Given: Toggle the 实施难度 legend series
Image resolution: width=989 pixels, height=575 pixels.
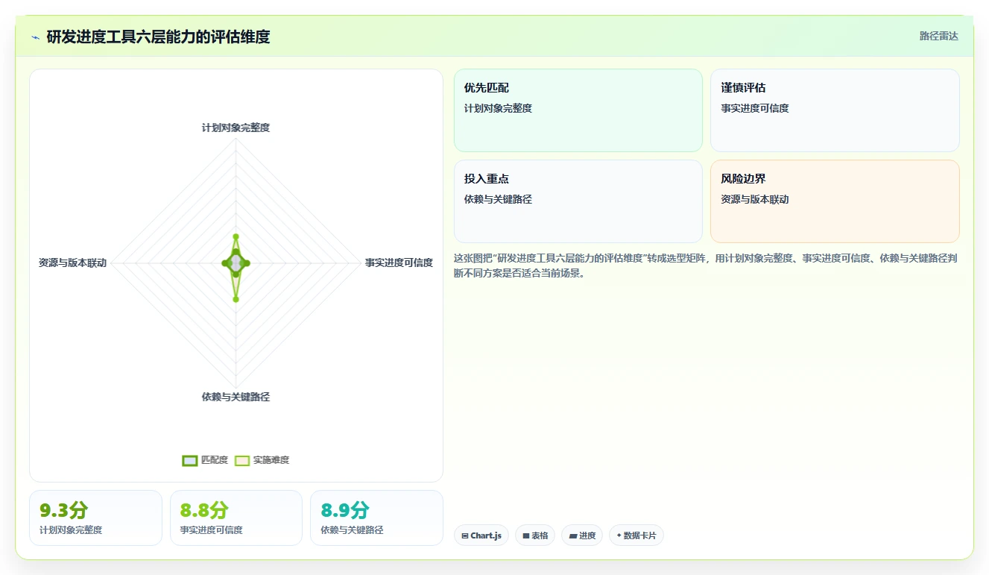Looking at the screenshot, I should [262, 460].
